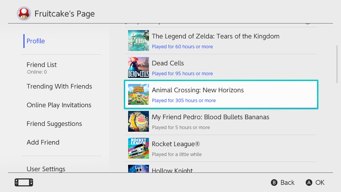Open Trending With Friends

tap(59, 86)
